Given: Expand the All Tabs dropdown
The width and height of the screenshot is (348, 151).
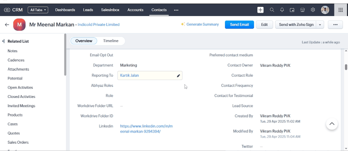Looking at the screenshot, I should (38, 10).
